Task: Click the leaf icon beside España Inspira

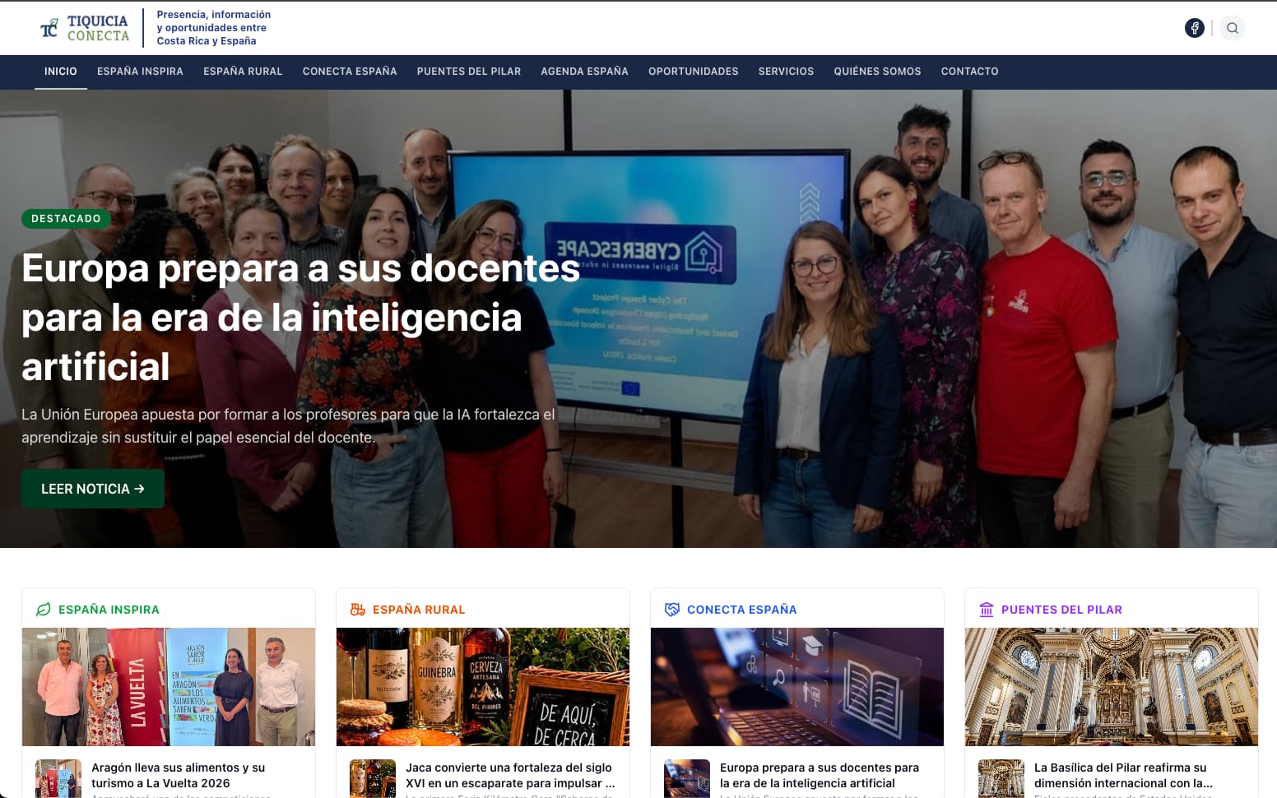Action: (44, 610)
